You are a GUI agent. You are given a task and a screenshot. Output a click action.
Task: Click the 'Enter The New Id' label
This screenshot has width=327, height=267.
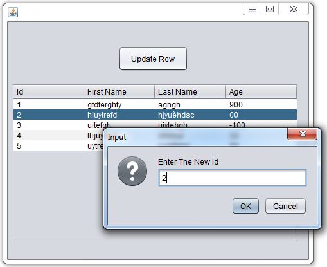tap(188, 162)
